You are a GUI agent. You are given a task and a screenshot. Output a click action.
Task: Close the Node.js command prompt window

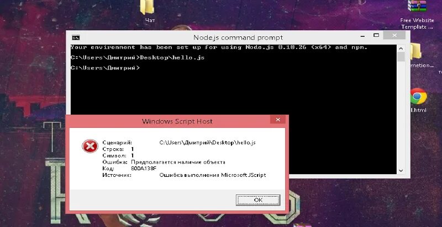[x=394, y=35]
